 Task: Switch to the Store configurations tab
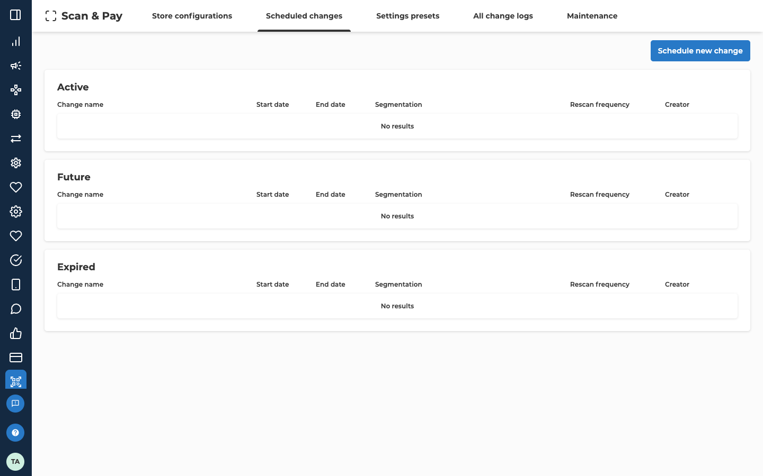tap(192, 16)
